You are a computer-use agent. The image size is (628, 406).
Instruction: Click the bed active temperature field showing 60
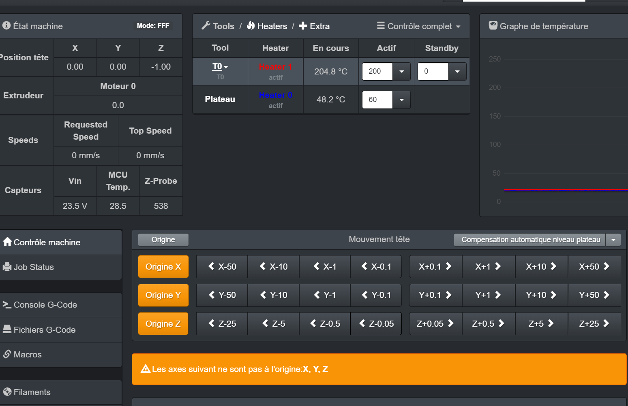tap(377, 100)
